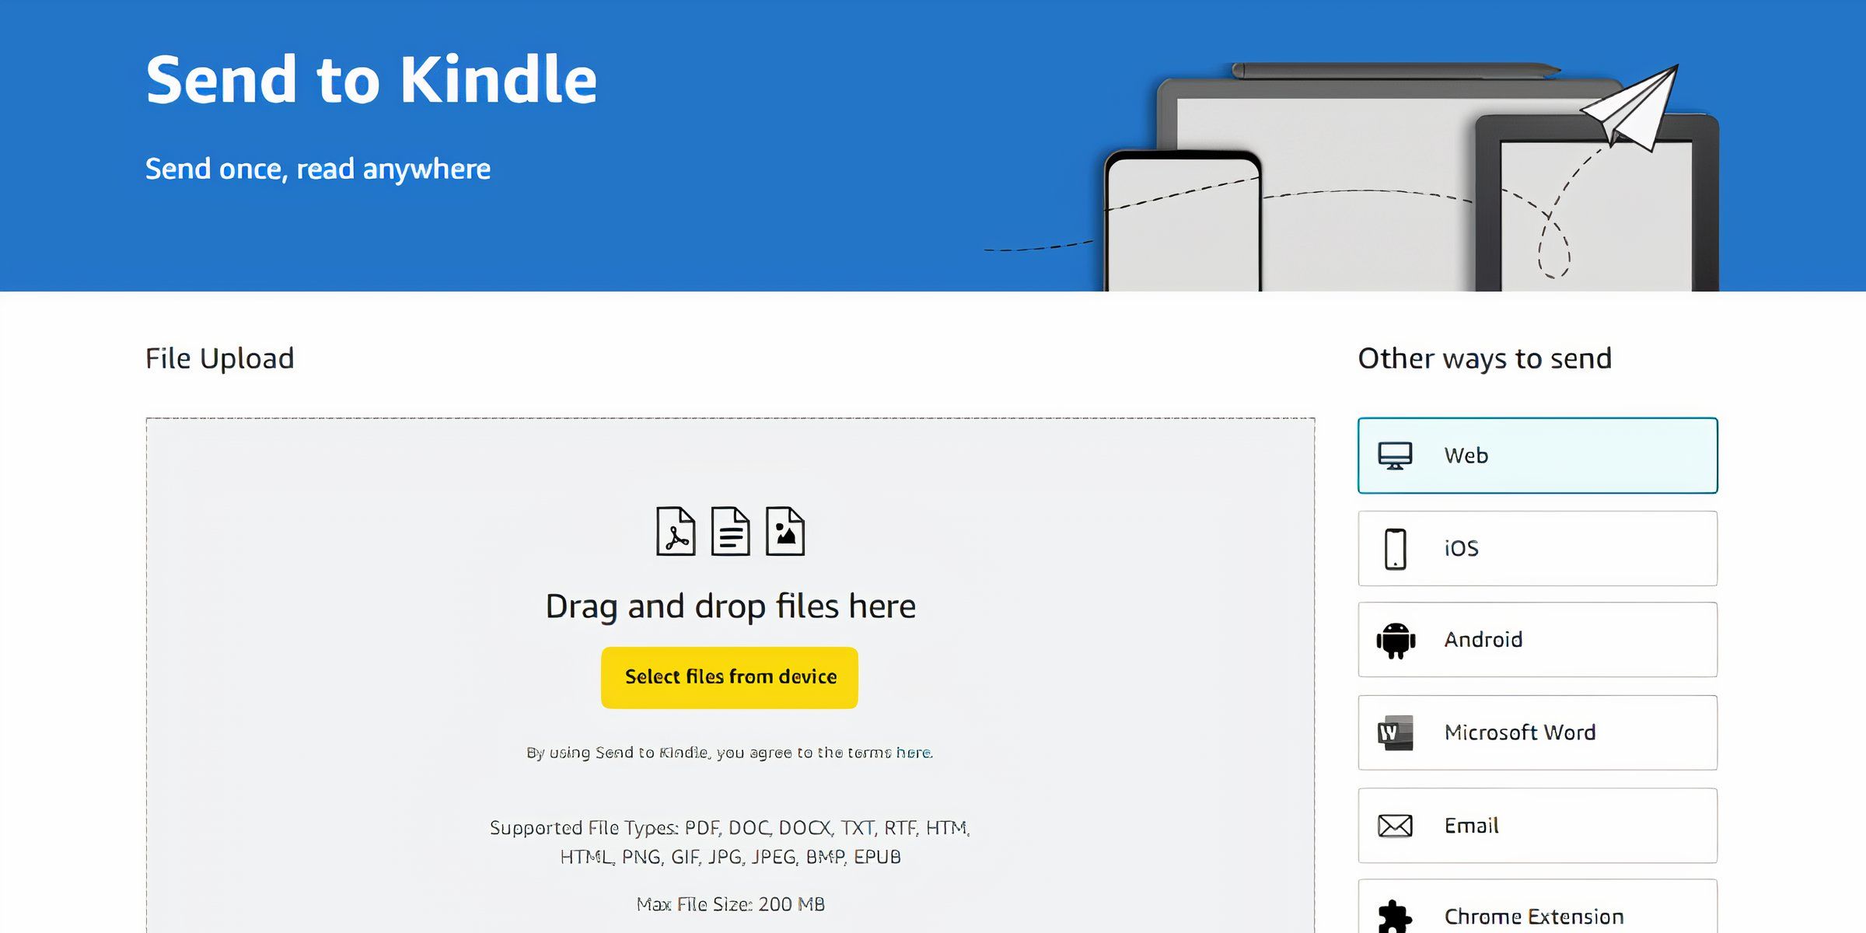Click Select files from device button
Image resolution: width=1866 pixels, height=933 pixels.
(x=731, y=677)
